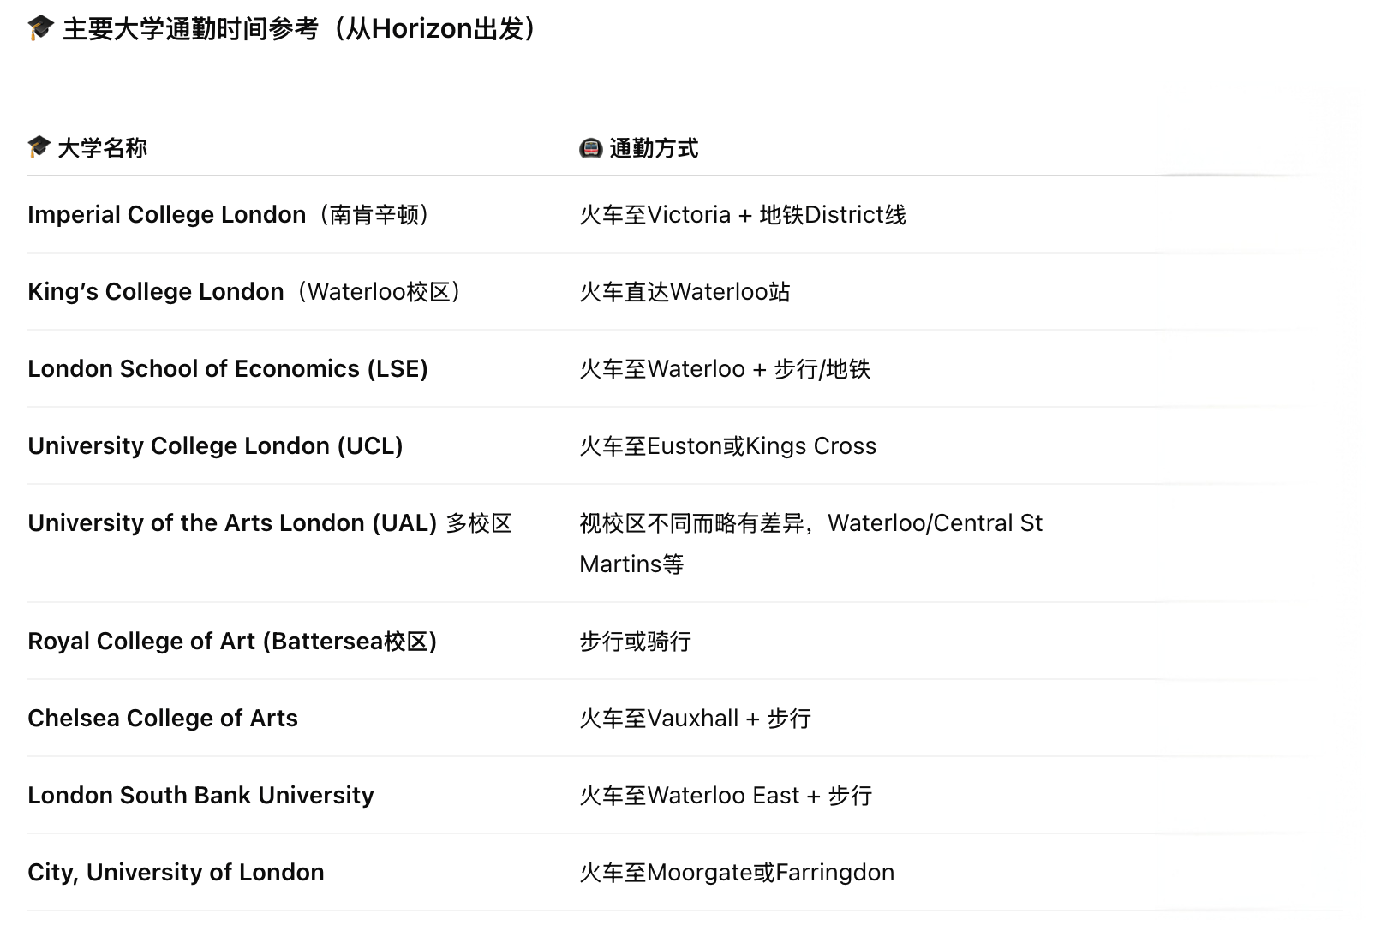Click the 火车至Euston或Kings Cross cell
Viewport: 1381px width, 925px height.
pyautogui.click(x=727, y=445)
